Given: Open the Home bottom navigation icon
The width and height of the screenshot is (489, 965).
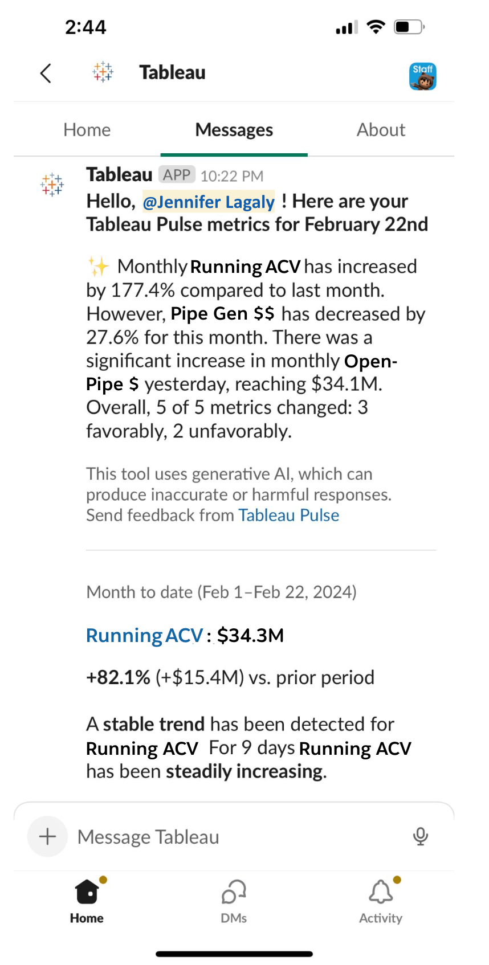Looking at the screenshot, I should pyautogui.click(x=87, y=892).
